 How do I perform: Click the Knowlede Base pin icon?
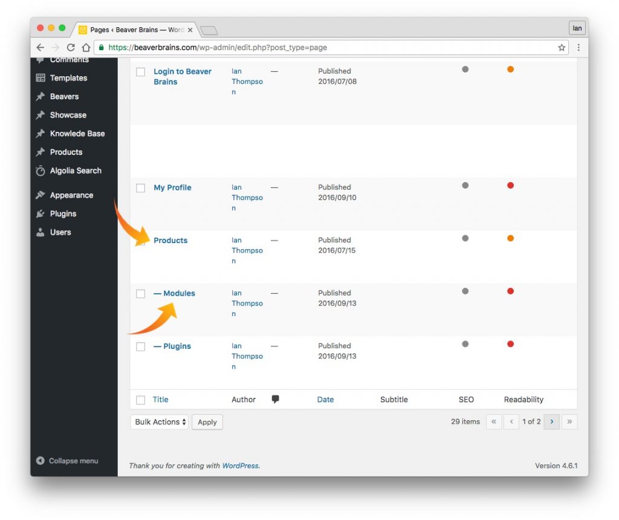(x=41, y=134)
